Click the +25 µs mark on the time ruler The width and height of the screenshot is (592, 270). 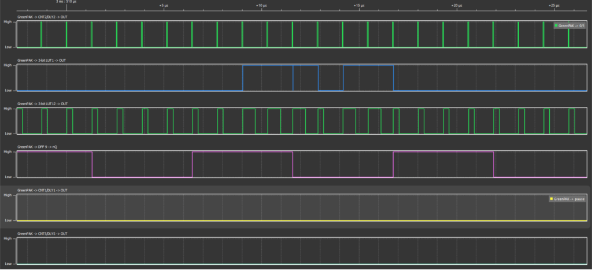point(553,5)
